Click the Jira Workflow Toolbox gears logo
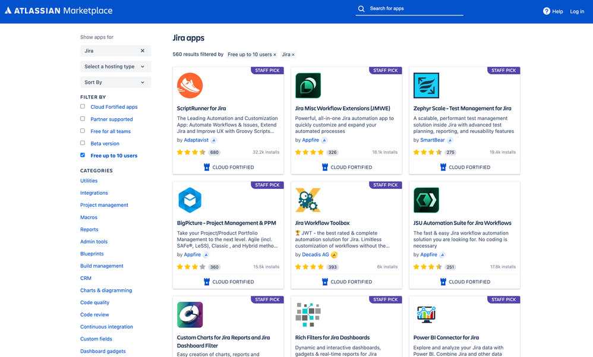The width and height of the screenshot is (593, 357). 308,200
